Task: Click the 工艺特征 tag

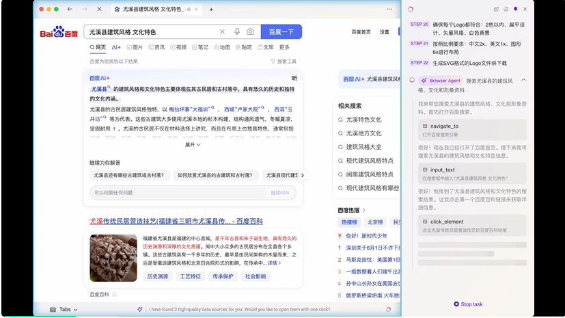Action: click(190, 276)
